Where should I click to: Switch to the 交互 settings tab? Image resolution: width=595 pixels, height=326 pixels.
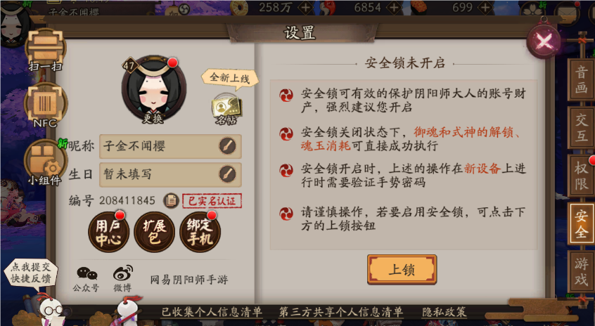[x=581, y=127]
